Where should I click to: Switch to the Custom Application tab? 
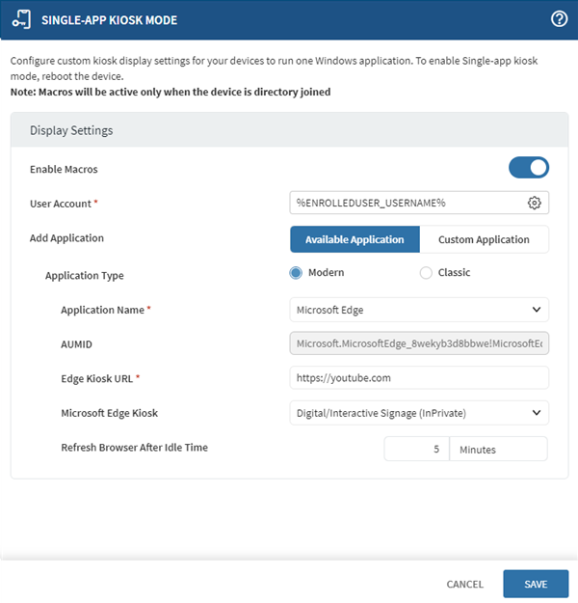click(x=484, y=239)
